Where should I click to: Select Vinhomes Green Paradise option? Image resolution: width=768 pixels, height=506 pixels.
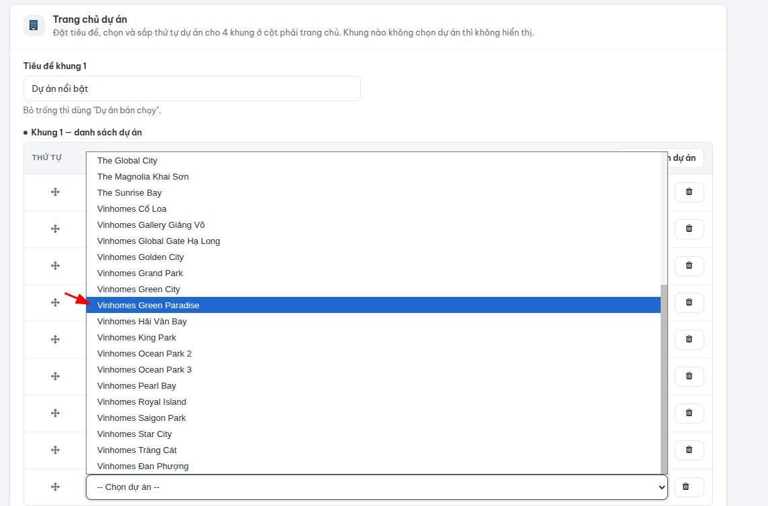click(x=373, y=306)
